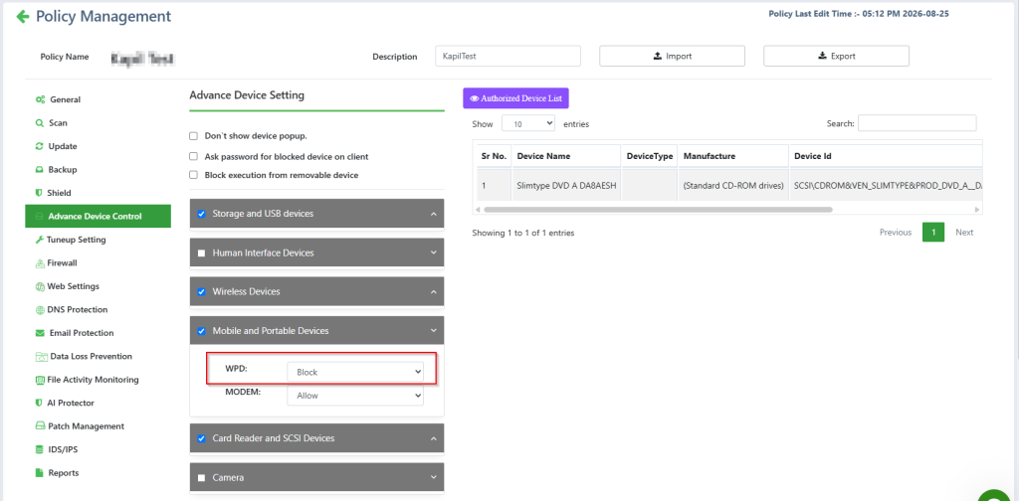The height and width of the screenshot is (501, 1019).
Task: Sort by the Manufacture column header
Action: [x=733, y=156]
